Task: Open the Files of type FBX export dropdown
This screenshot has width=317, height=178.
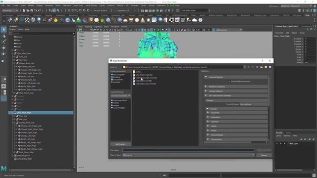Action: [x=188, y=155]
